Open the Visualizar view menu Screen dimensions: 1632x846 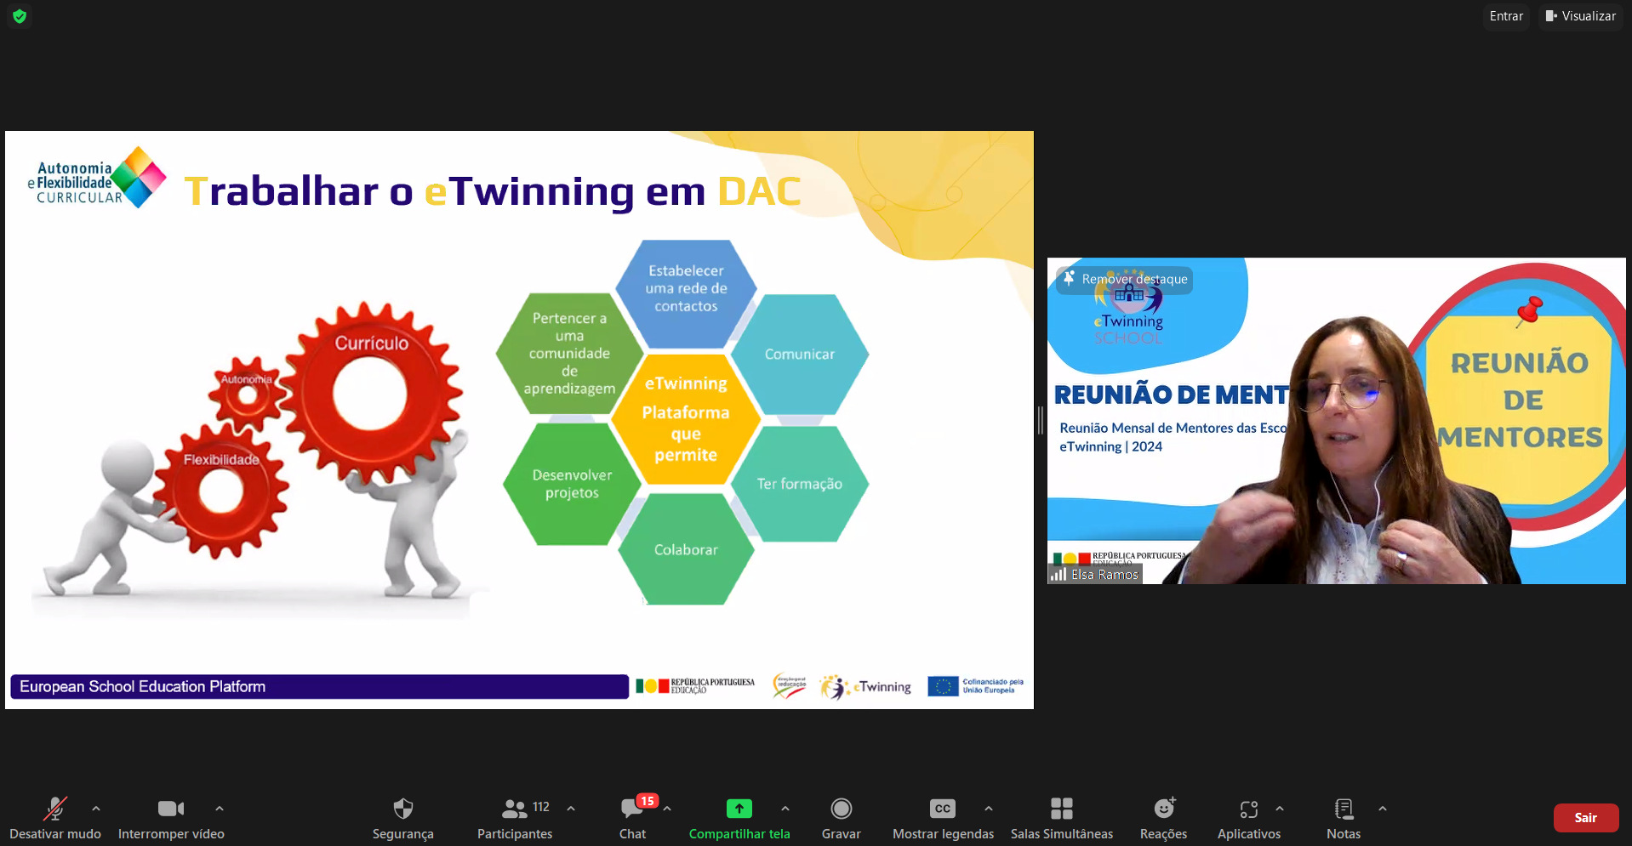[x=1581, y=16]
